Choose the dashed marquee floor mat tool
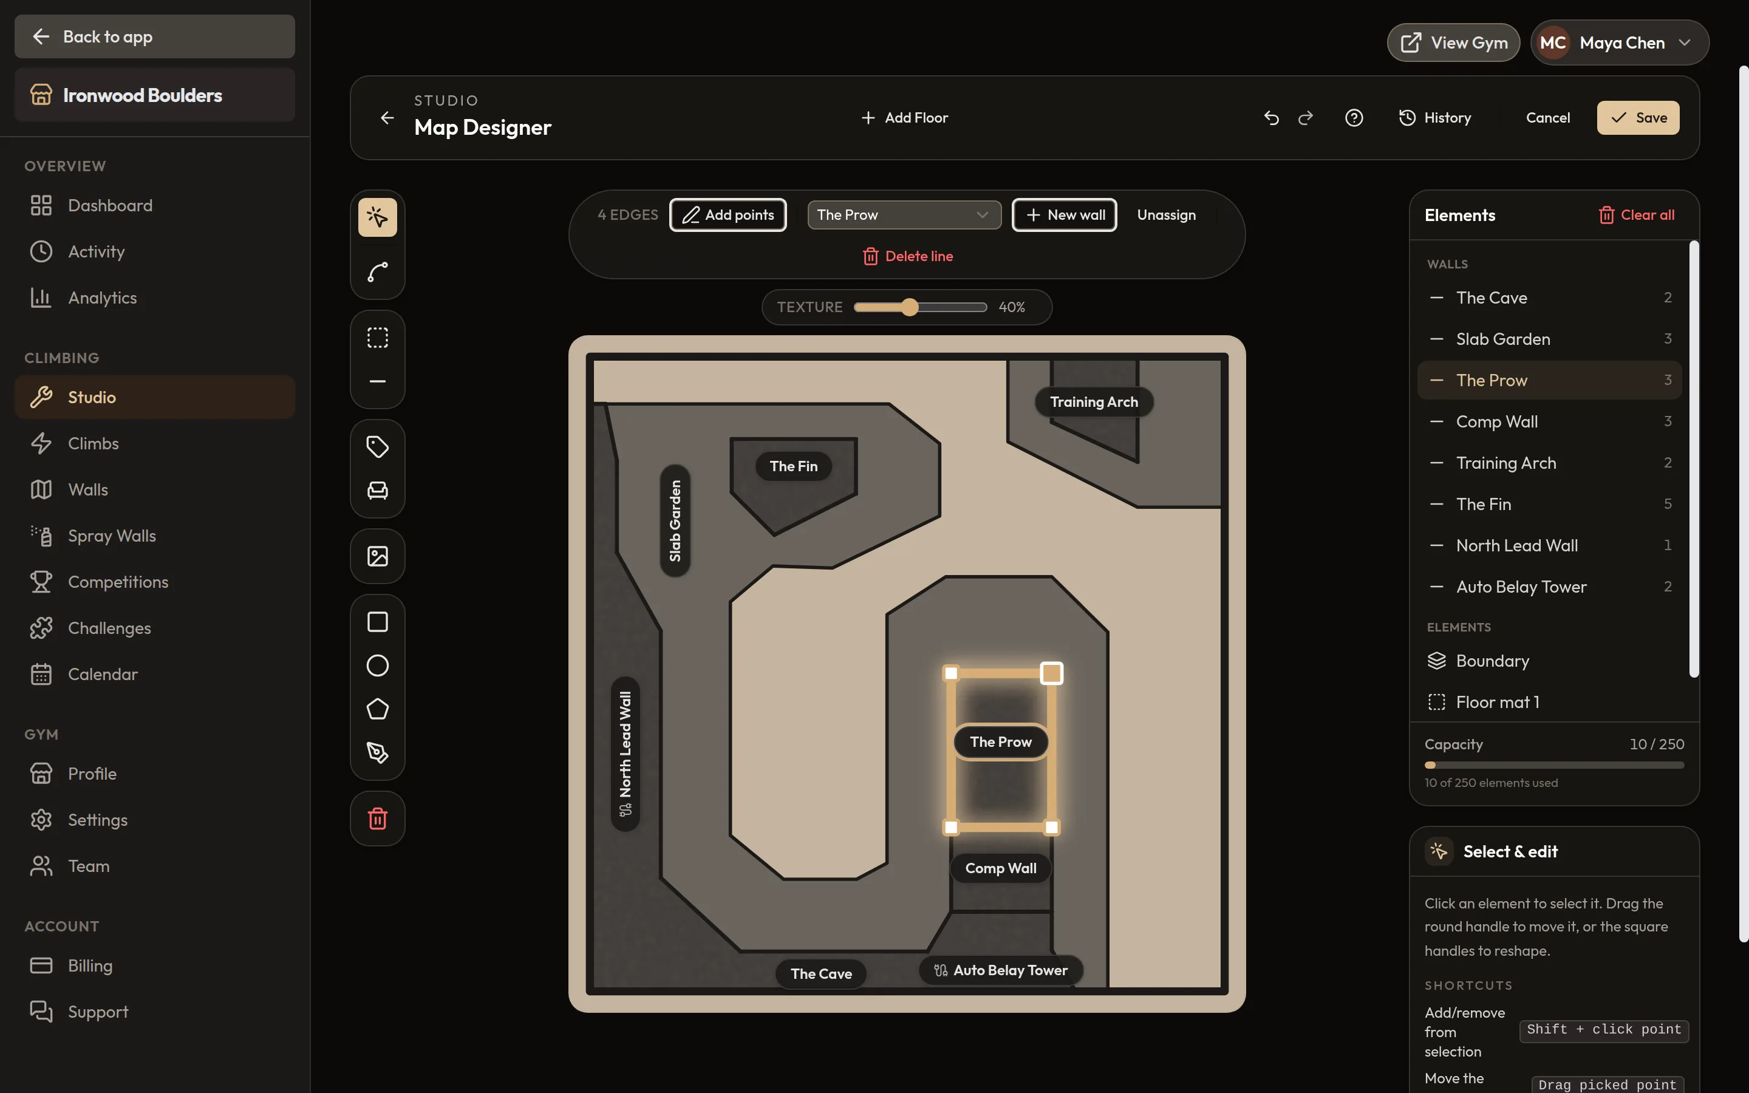The image size is (1749, 1093). tap(377, 338)
